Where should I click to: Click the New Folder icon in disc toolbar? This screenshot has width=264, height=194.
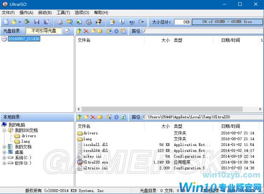tap(93, 31)
